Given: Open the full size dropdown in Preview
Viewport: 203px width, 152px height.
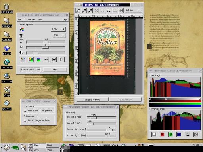Looking at the screenshot, I should tap(133, 10).
